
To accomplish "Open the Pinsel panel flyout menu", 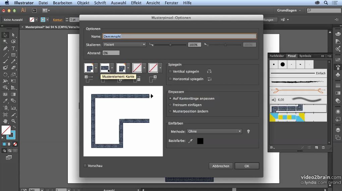I will tap(329, 56).
